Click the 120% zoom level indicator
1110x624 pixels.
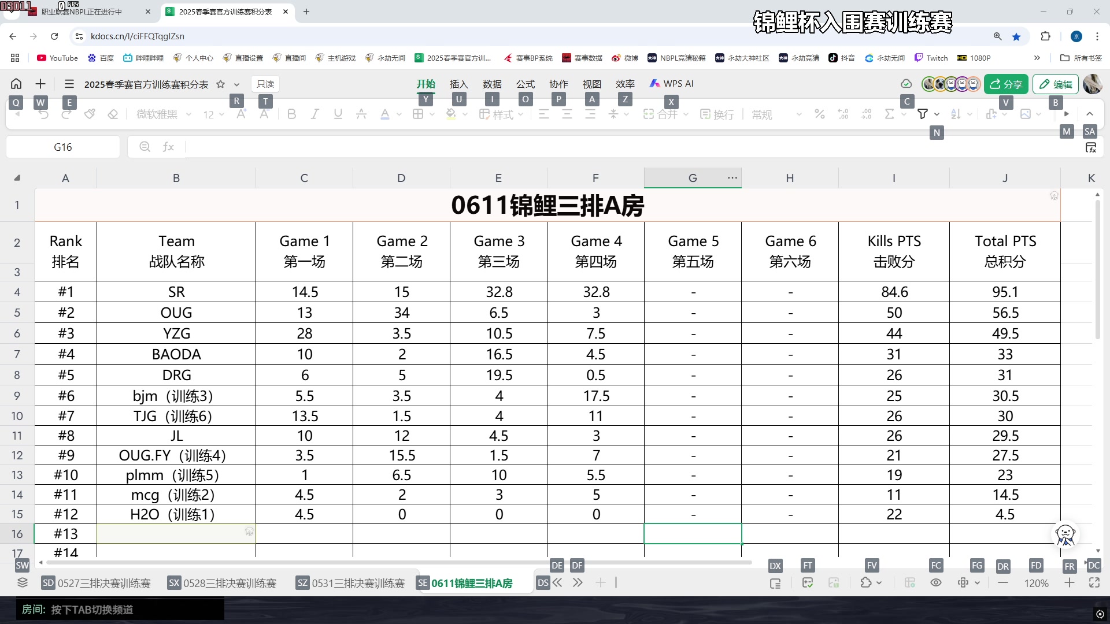click(1036, 583)
